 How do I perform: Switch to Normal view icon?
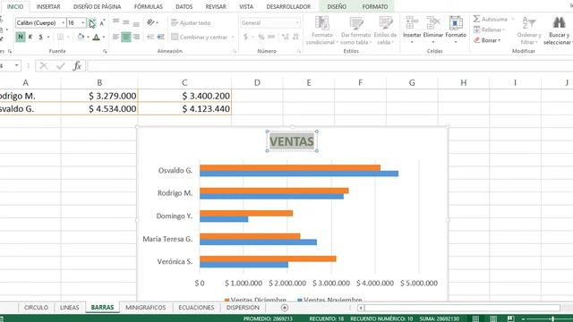[475, 318]
